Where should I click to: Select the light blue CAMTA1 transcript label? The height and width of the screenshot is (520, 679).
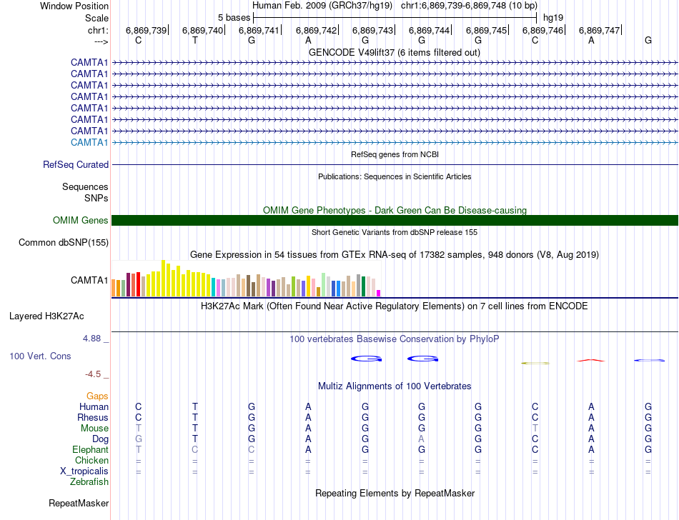89,142
